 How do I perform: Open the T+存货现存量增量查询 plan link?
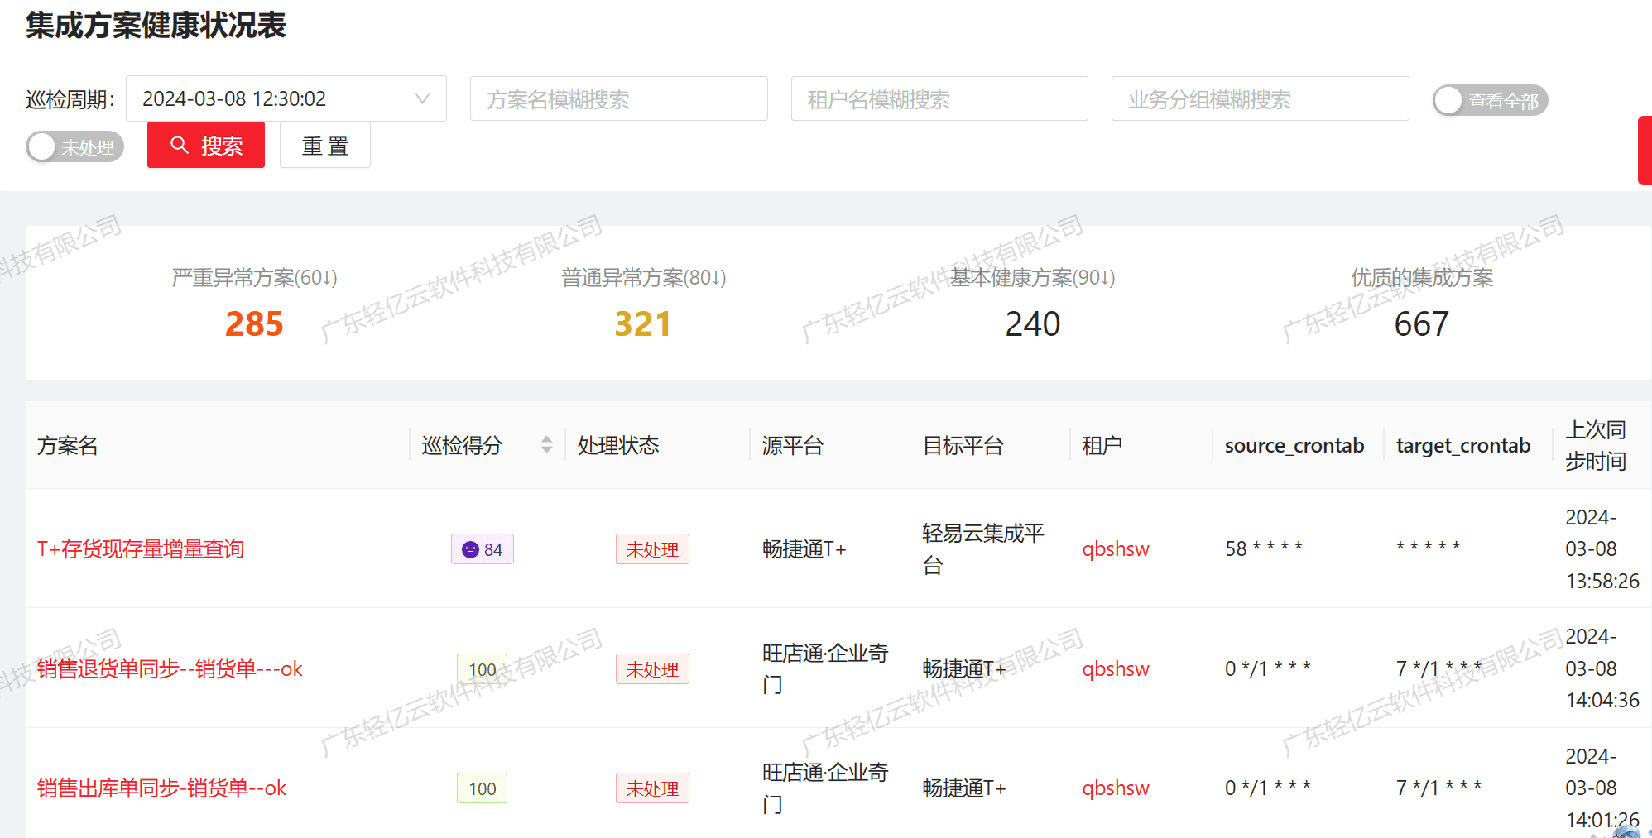141,548
